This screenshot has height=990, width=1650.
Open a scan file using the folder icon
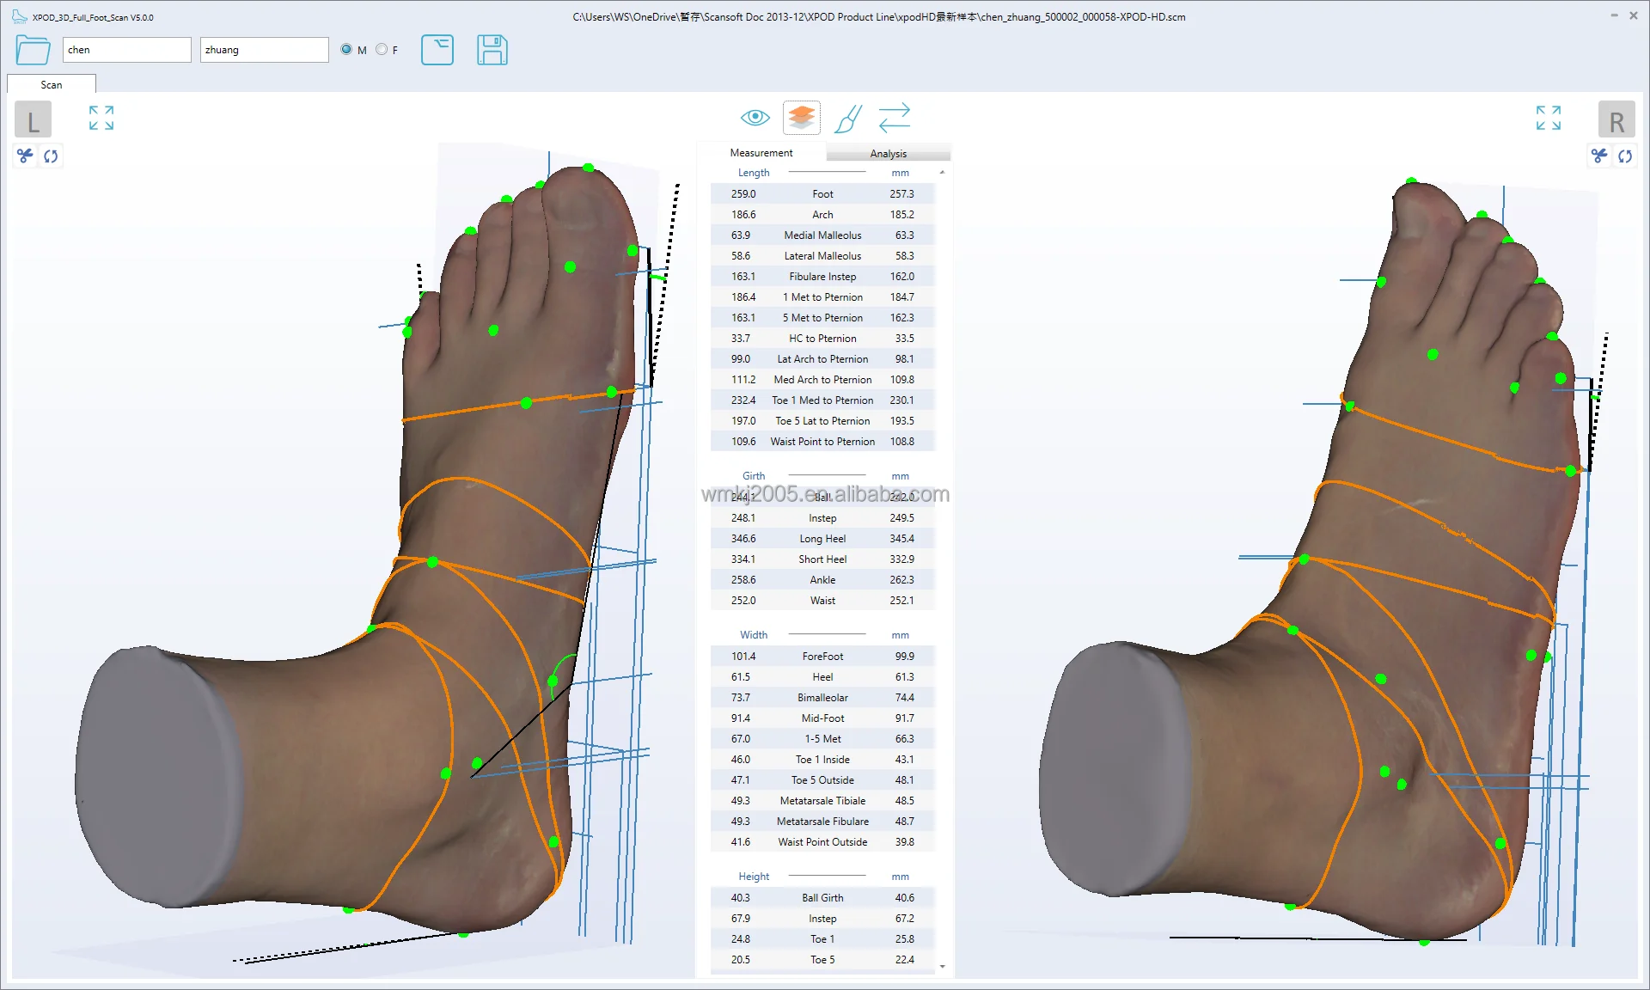point(33,50)
